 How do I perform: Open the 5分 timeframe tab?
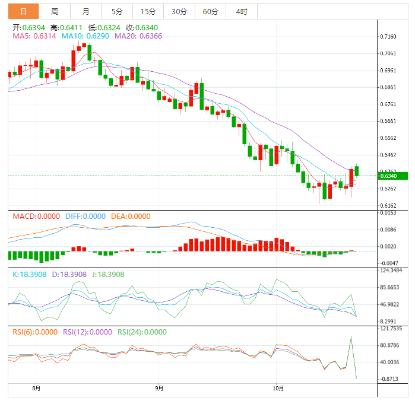click(x=117, y=11)
